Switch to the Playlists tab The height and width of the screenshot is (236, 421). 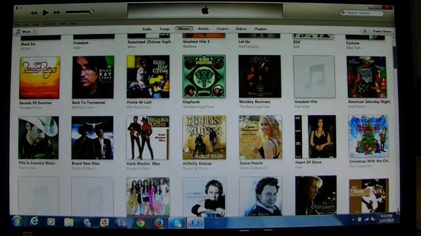260,29
